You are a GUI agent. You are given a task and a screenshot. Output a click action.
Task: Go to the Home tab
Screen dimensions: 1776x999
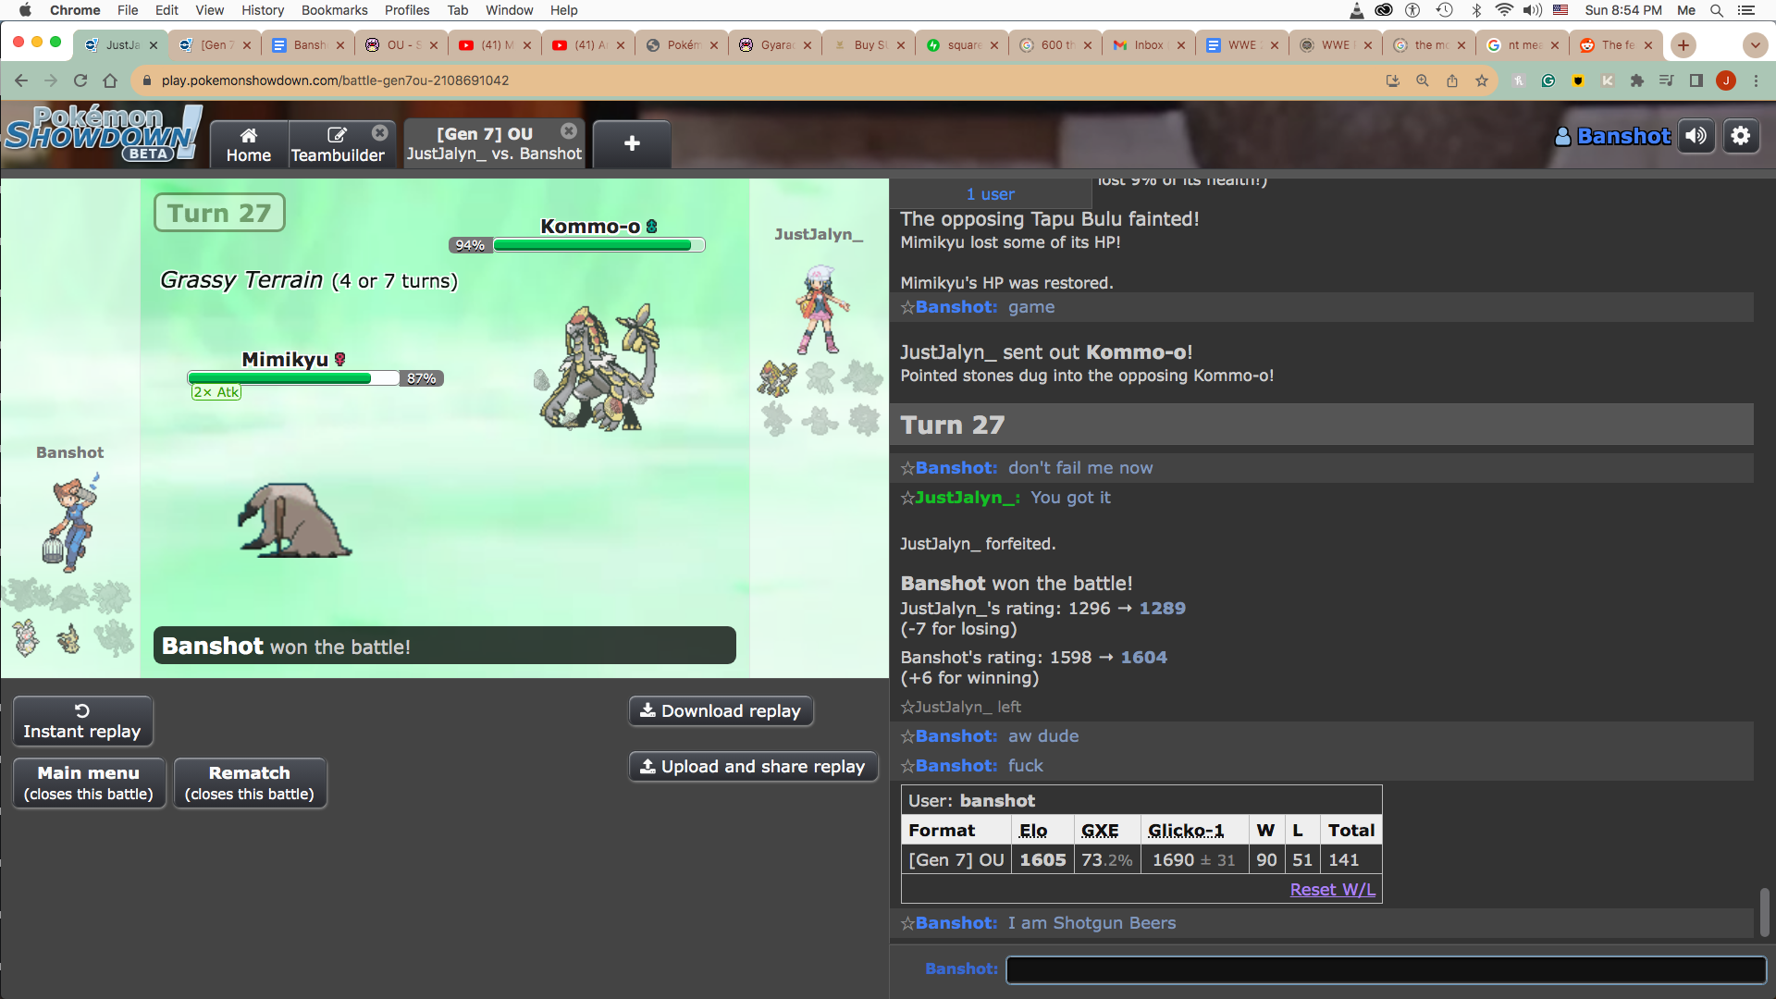[249, 144]
